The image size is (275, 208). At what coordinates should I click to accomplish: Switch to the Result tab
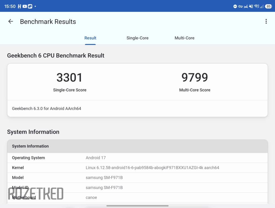(90, 38)
